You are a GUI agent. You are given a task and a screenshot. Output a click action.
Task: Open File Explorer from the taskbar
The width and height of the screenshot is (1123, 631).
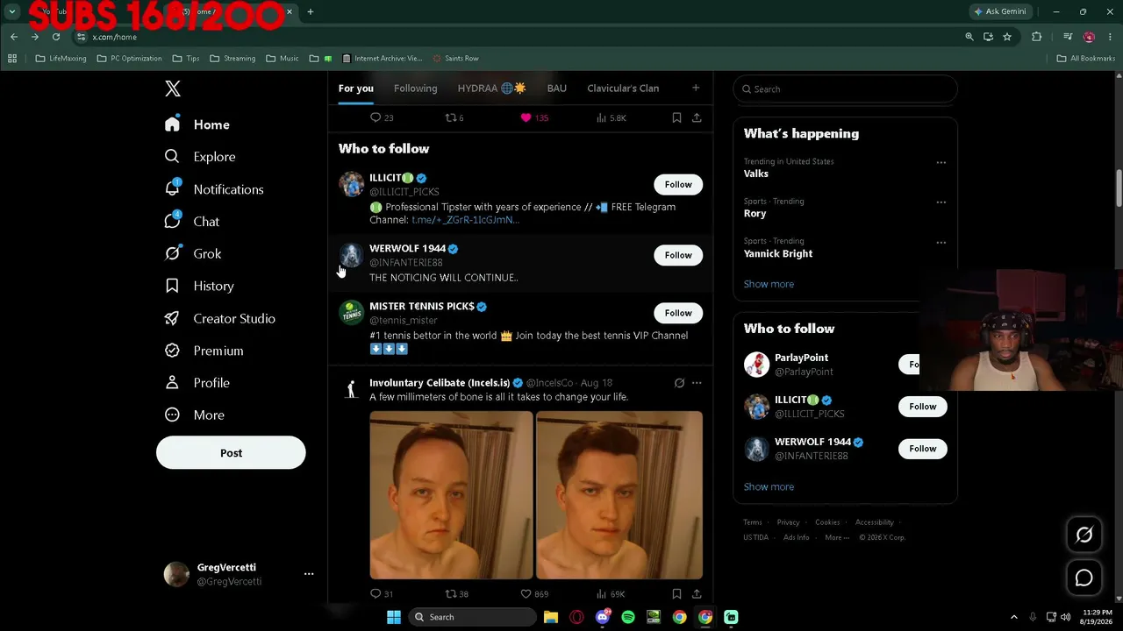(551, 617)
